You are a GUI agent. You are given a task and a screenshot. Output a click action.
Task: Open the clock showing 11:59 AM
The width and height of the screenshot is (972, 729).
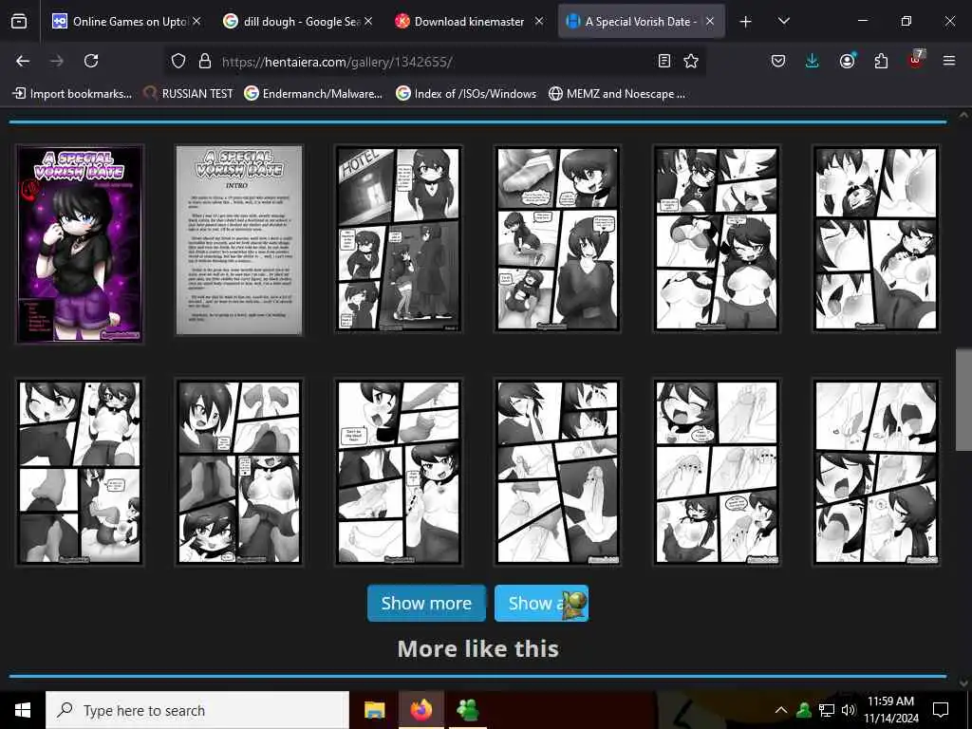(x=890, y=710)
